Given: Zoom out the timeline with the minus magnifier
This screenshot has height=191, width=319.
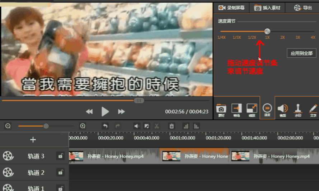Looking at the screenshot, I should [8, 126].
